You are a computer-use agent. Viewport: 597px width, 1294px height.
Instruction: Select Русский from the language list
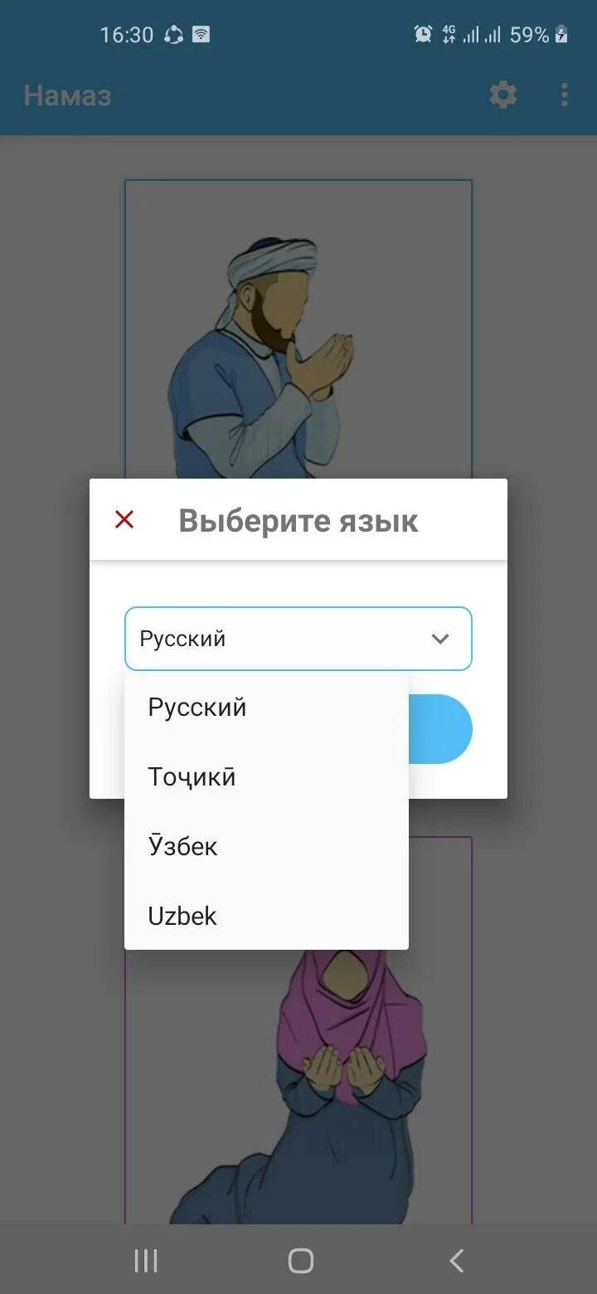click(x=266, y=708)
